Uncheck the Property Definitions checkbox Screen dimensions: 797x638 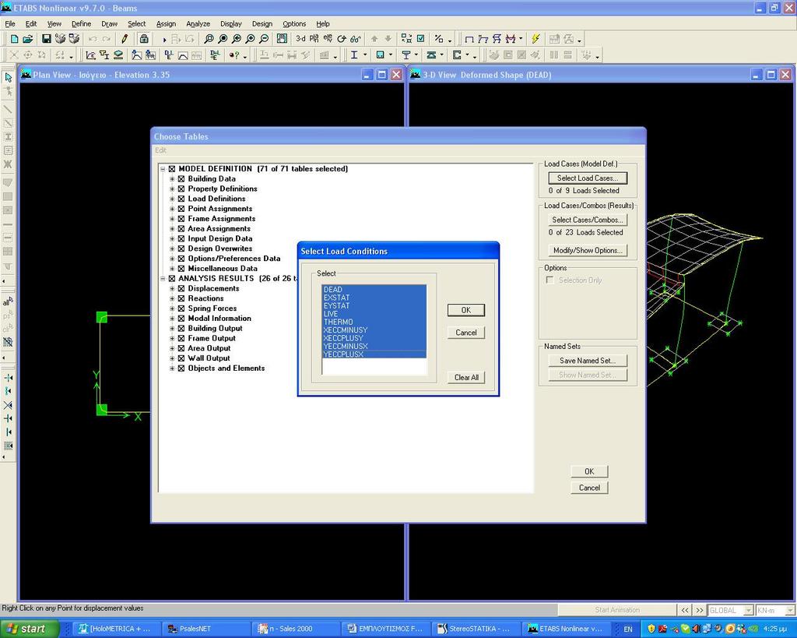pyautogui.click(x=181, y=189)
